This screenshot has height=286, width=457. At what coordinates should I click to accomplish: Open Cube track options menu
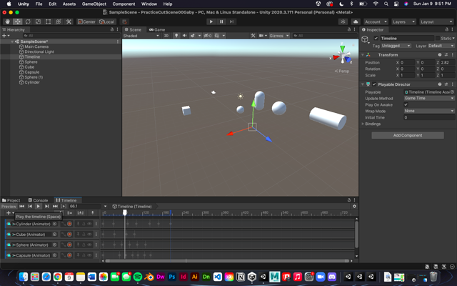[x=96, y=235]
